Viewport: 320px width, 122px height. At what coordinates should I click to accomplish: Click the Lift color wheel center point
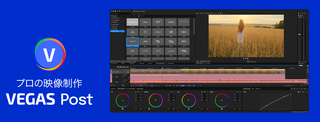(123, 101)
